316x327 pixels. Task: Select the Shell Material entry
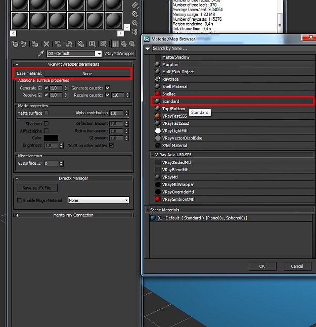235,86
